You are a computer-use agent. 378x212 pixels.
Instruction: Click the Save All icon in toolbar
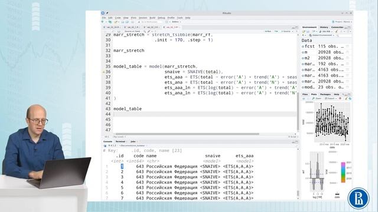[x=127, y=22]
